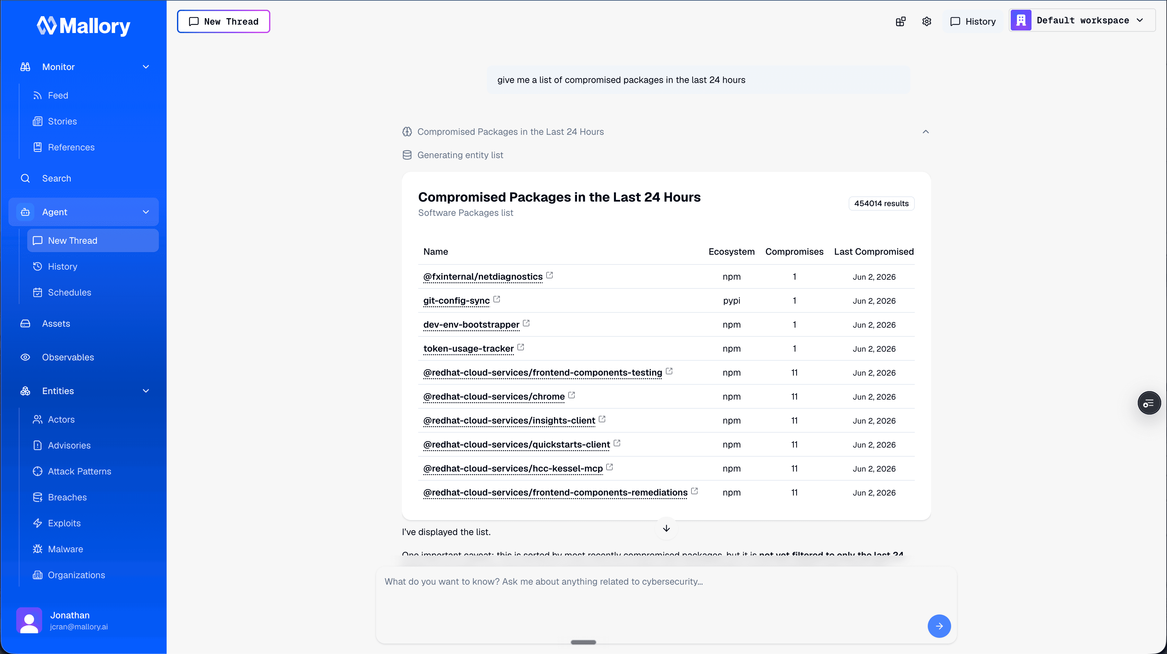Click the input box resize handle
The width and height of the screenshot is (1167, 654).
click(x=583, y=642)
